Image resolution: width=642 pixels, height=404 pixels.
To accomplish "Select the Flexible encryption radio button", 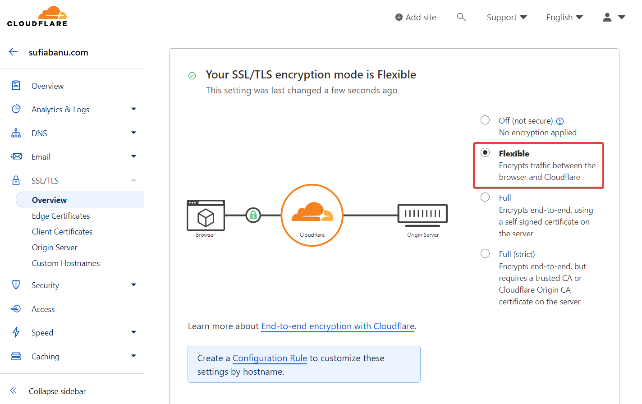I will (485, 152).
